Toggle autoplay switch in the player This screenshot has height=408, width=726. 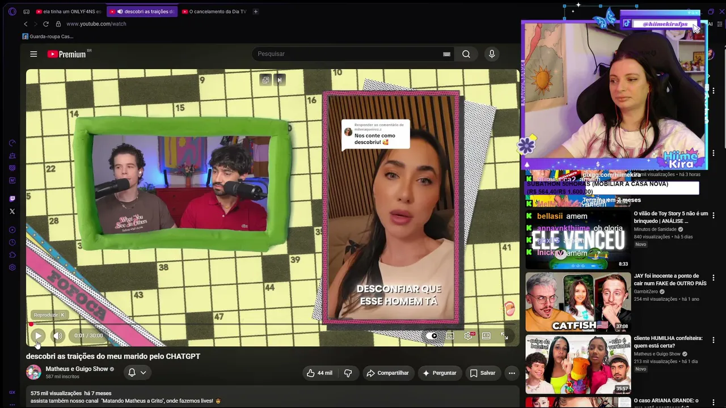point(432,335)
